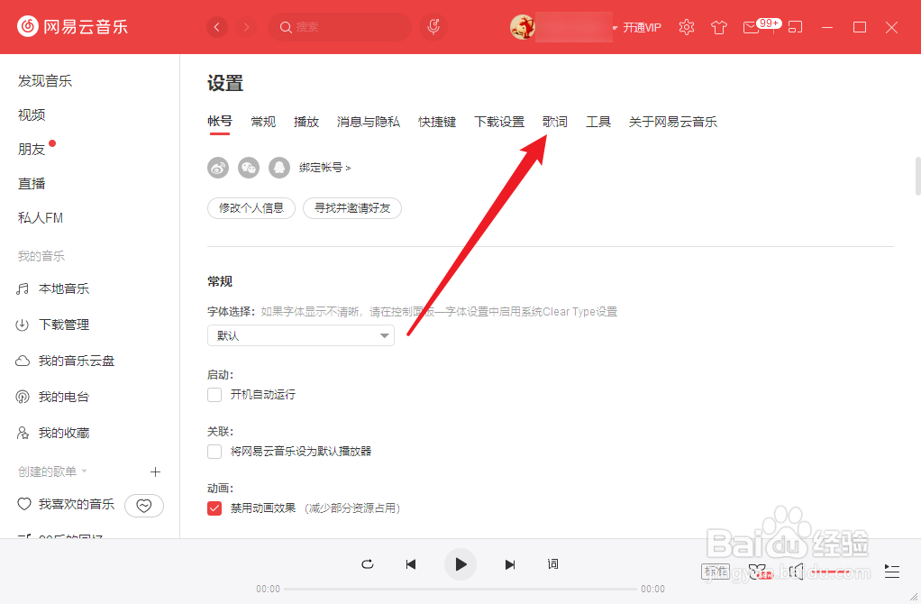921x604 pixels.
Task: Open the skin shirt icon
Action: [719, 27]
